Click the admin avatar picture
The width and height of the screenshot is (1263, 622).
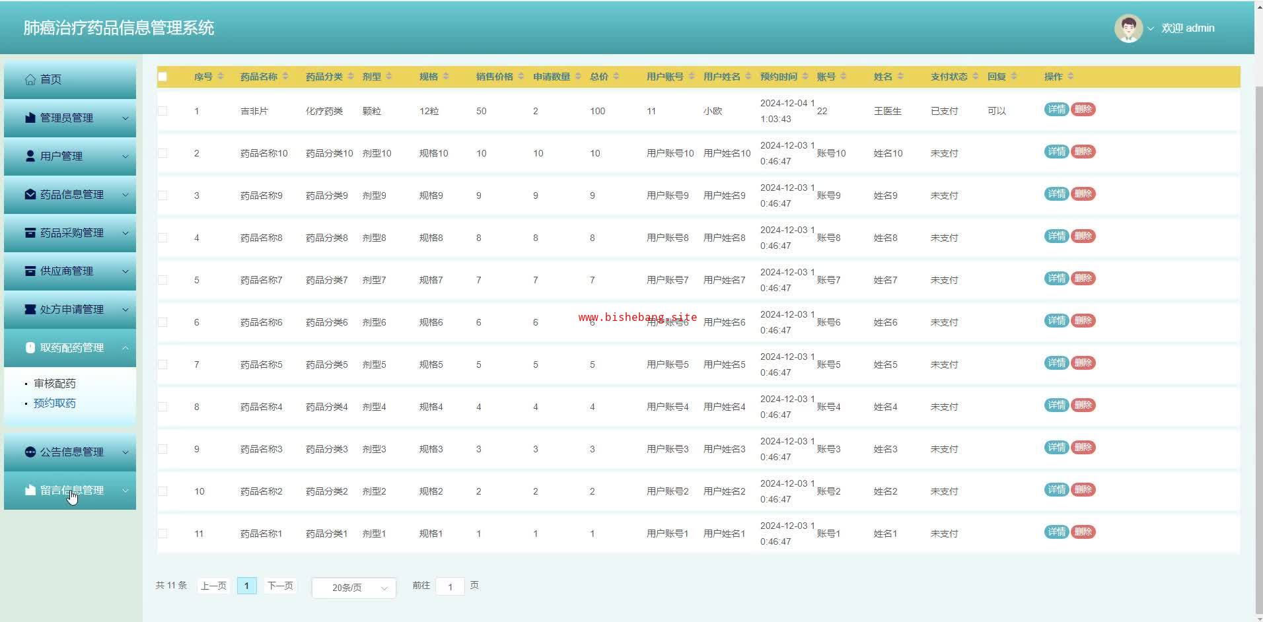tap(1128, 28)
